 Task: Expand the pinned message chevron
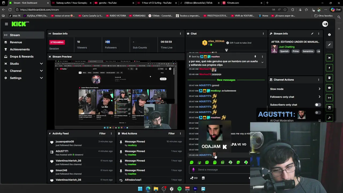262,62
